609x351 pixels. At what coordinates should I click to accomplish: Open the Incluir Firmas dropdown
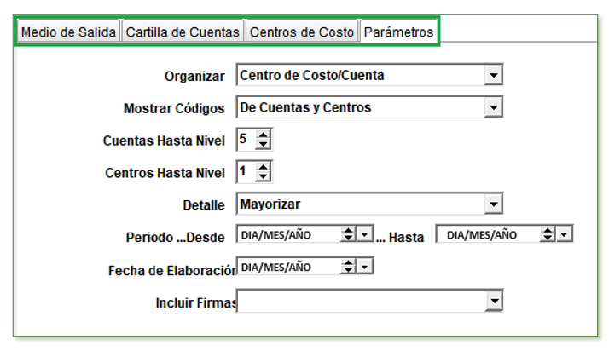click(x=492, y=302)
